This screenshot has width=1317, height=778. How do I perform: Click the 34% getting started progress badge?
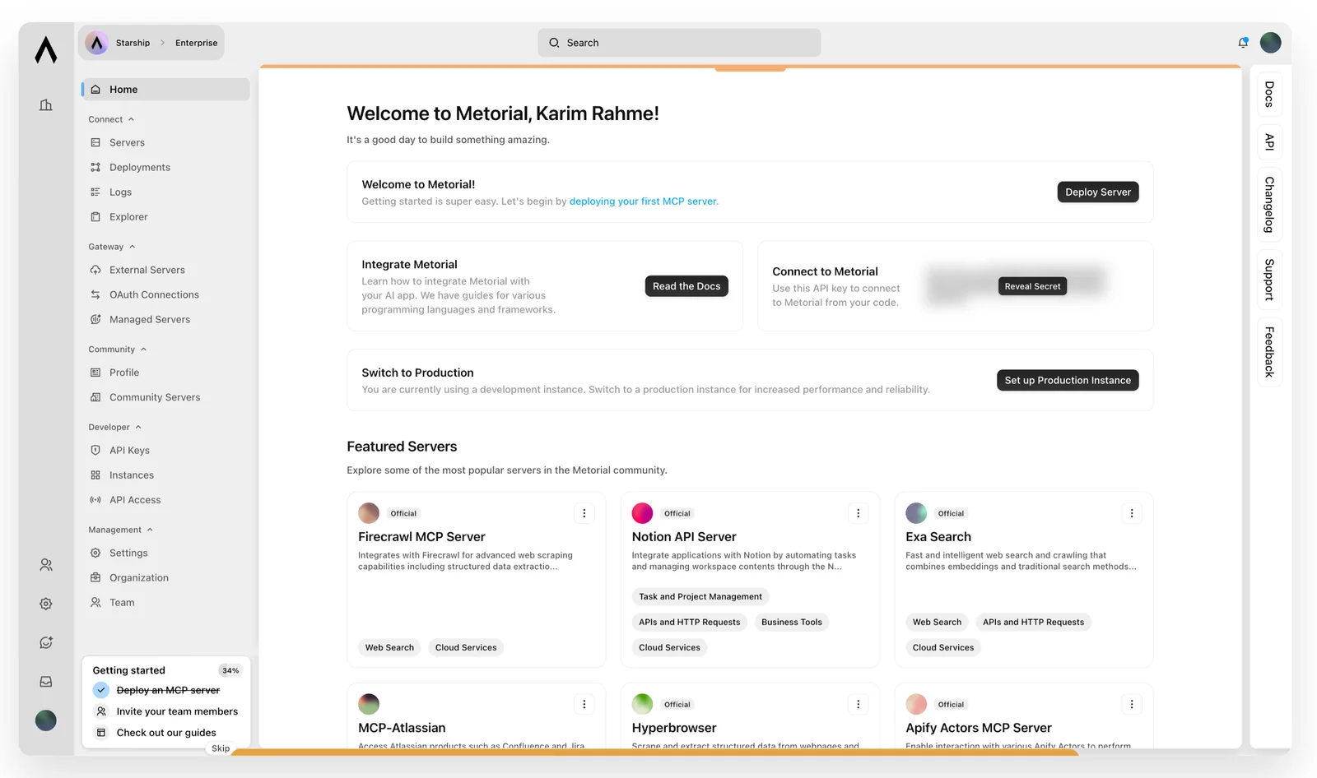[230, 670]
